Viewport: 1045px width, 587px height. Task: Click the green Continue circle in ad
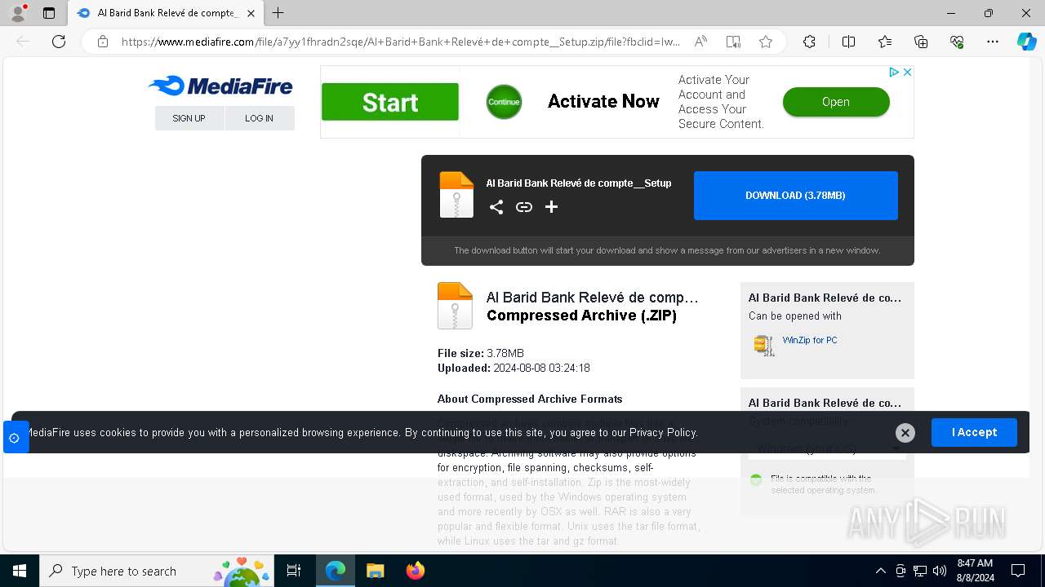pyautogui.click(x=504, y=102)
